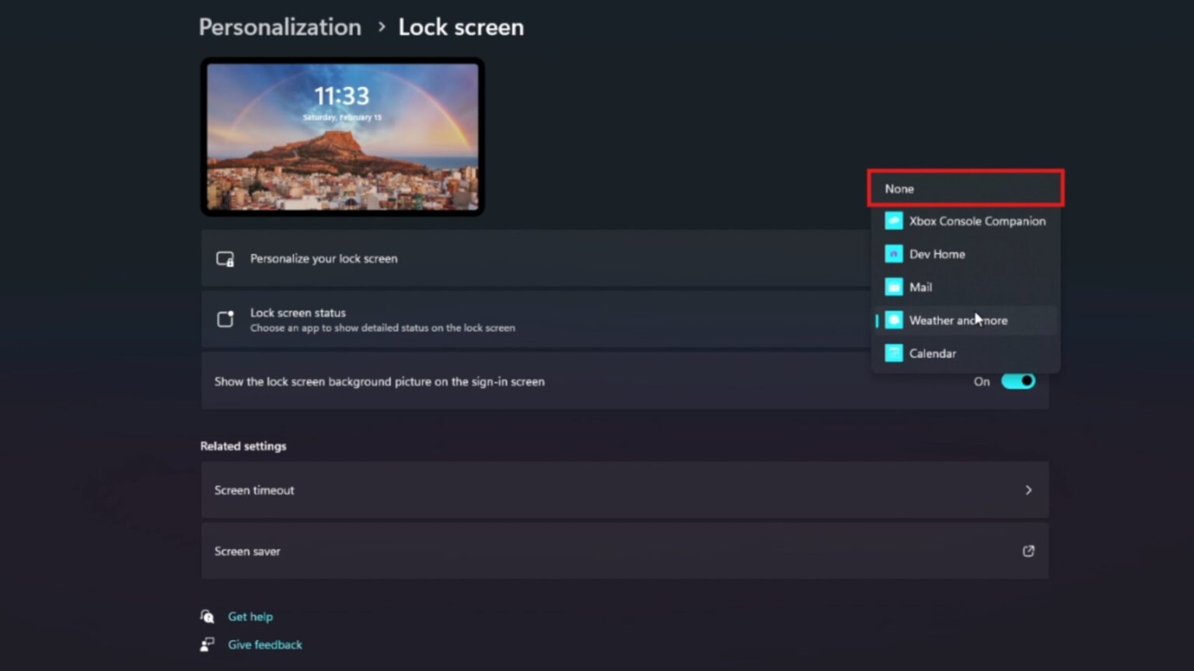Expand the Screen timeout settings
The width and height of the screenshot is (1194, 671).
point(1028,490)
